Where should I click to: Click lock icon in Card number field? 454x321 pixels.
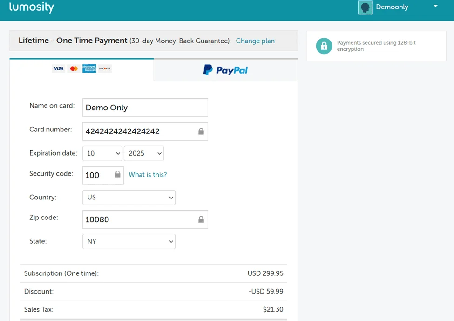(x=201, y=131)
